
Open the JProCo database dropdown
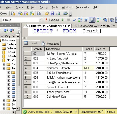point(40,20)
